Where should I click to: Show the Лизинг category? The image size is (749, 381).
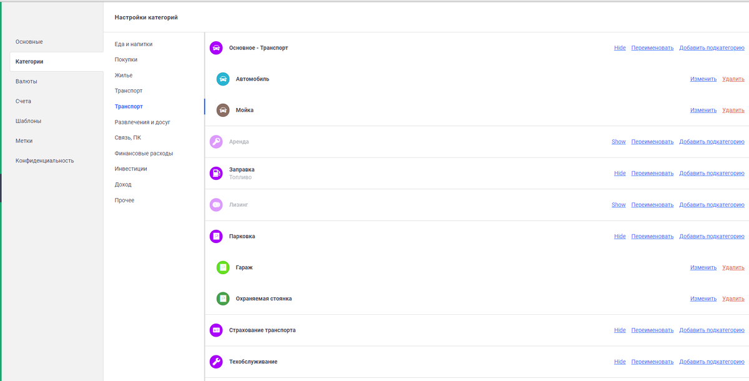coord(619,204)
